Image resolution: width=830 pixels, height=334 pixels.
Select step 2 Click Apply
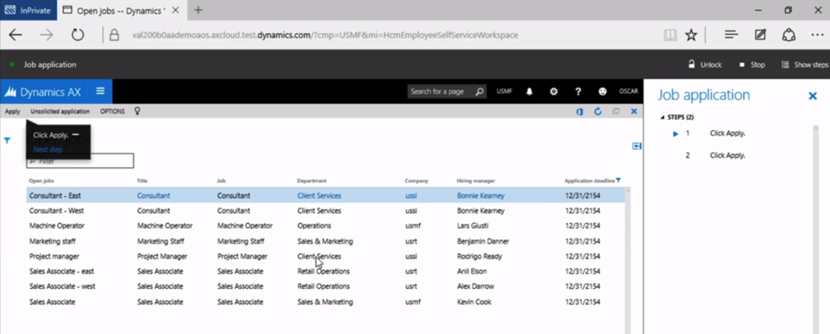[727, 156]
